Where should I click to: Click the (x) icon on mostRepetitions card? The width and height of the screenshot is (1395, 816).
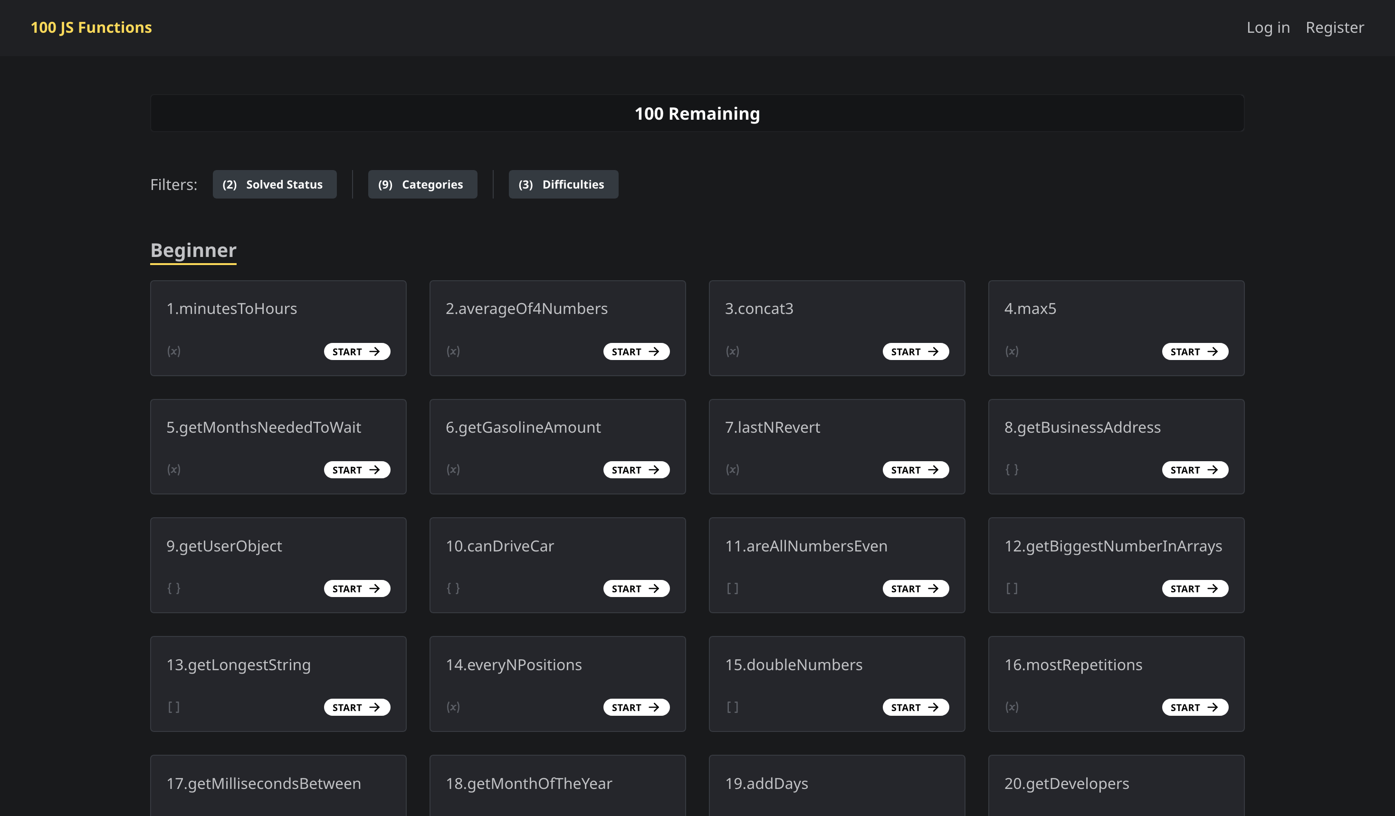(x=1012, y=707)
